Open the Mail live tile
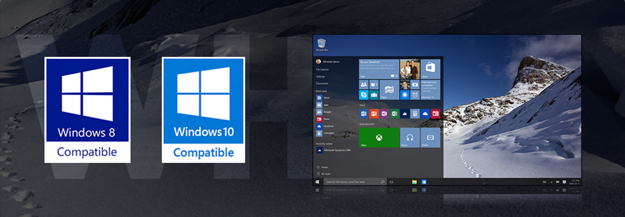 pos(379,68)
